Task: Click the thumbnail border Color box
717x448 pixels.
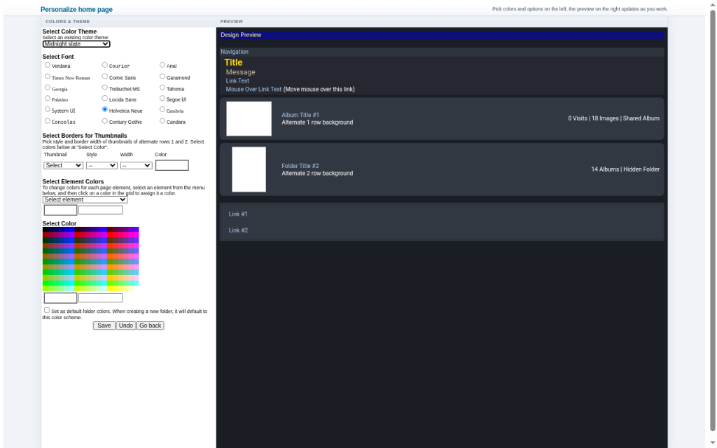Action: pos(172,165)
